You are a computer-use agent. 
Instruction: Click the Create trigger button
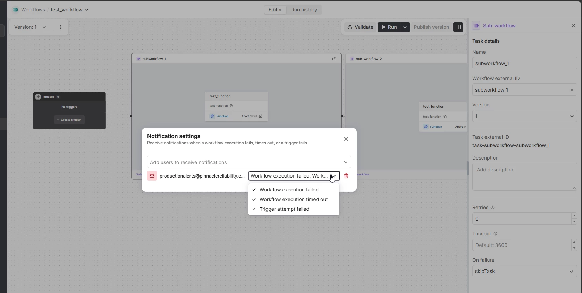click(x=69, y=120)
